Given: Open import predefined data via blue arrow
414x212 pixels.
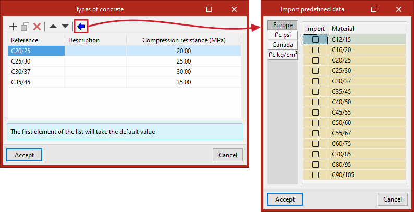Looking at the screenshot, I should click(81, 26).
